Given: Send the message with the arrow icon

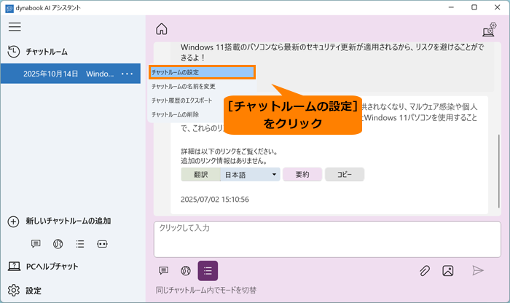Looking at the screenshot, I should click(x=478, y=270).
